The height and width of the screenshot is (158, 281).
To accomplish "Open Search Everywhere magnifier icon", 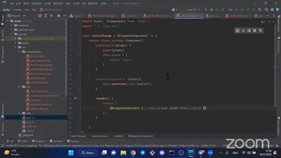I will coord(267,10).
